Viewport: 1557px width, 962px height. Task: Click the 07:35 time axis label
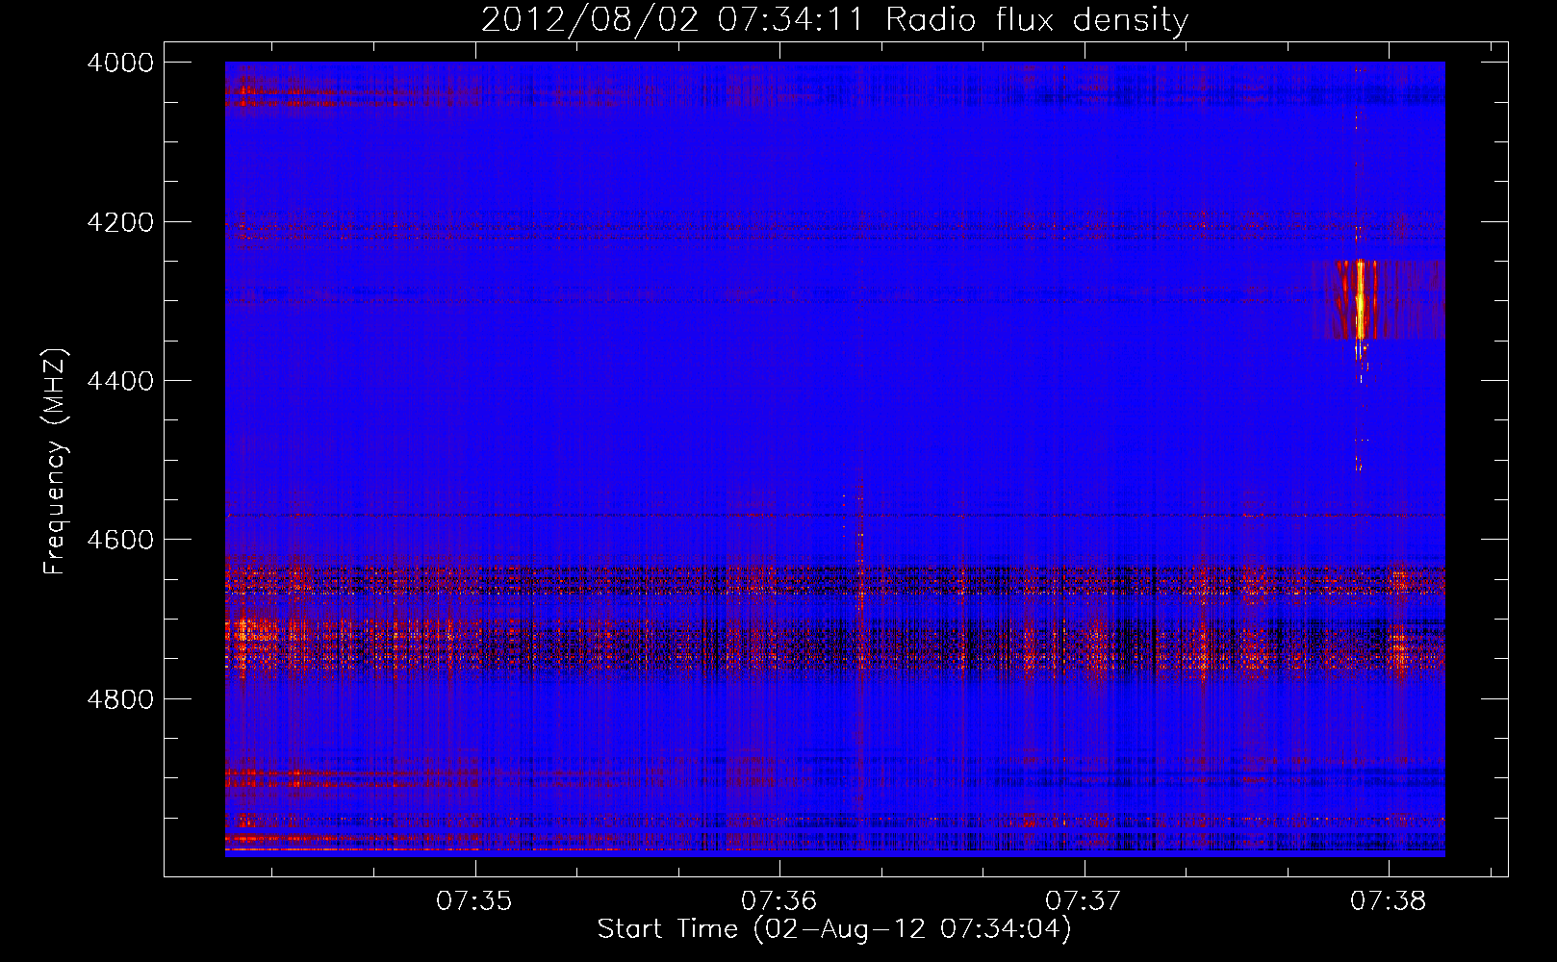tap(474, 900)
